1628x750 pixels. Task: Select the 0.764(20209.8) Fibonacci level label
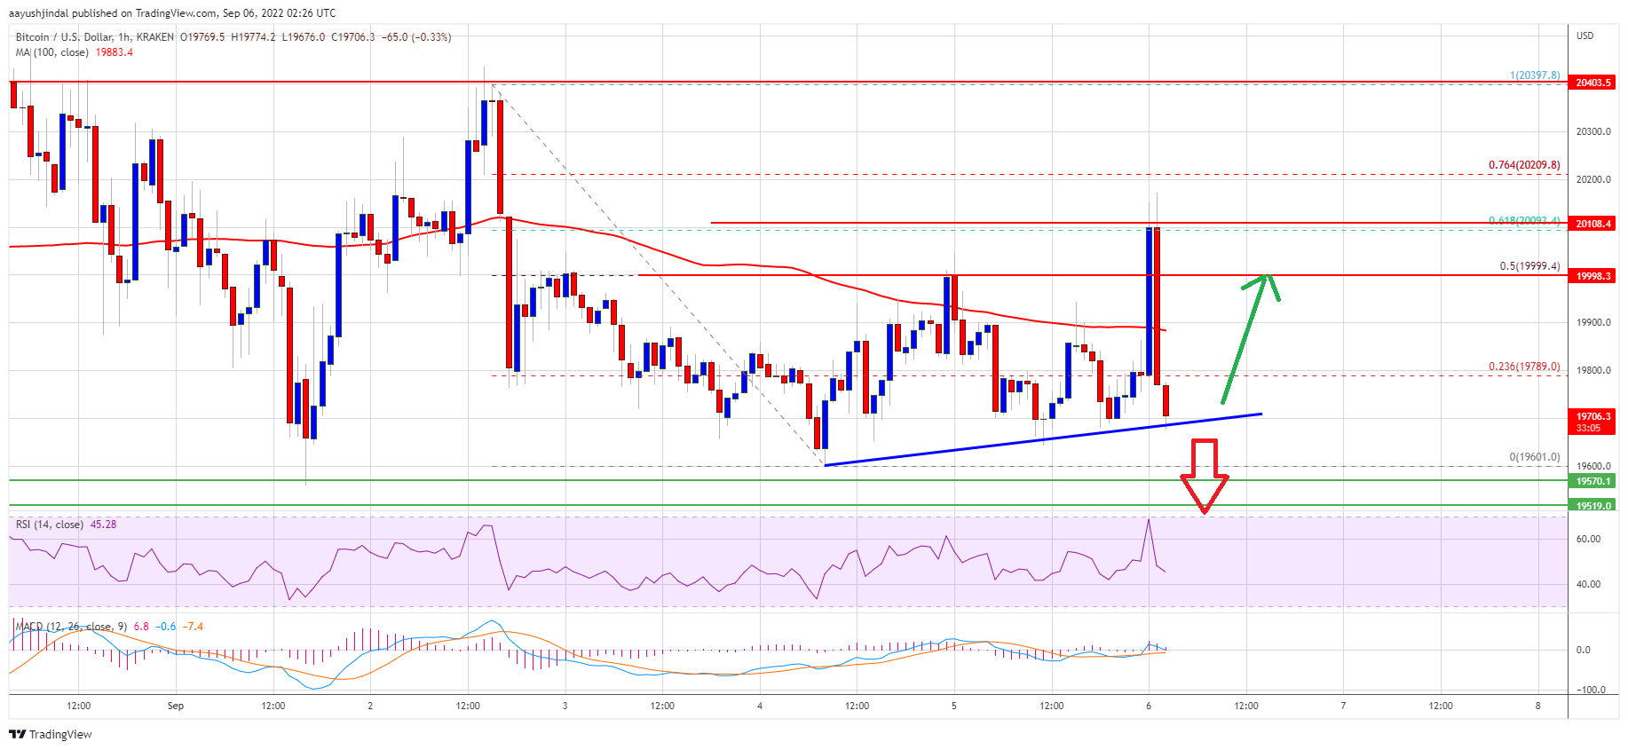[x=1523, y=165]
